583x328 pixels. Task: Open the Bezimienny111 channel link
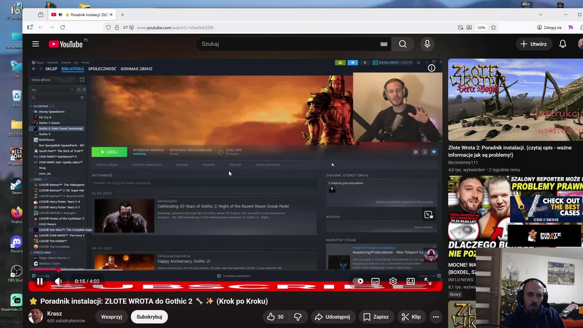463,162
